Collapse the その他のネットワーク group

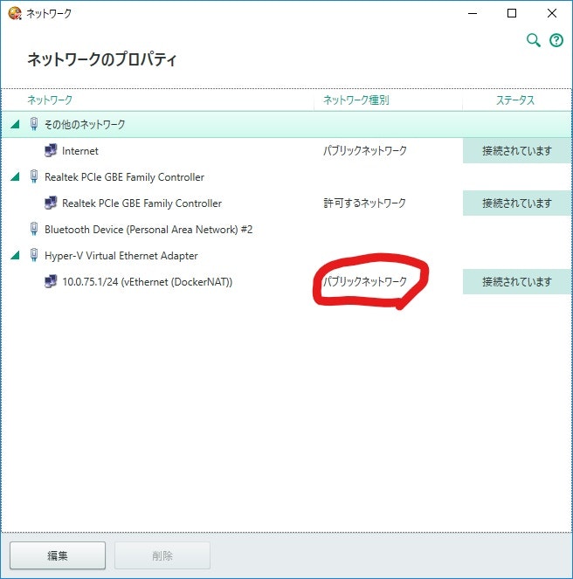pyautogui.click(x=15, y=124)
